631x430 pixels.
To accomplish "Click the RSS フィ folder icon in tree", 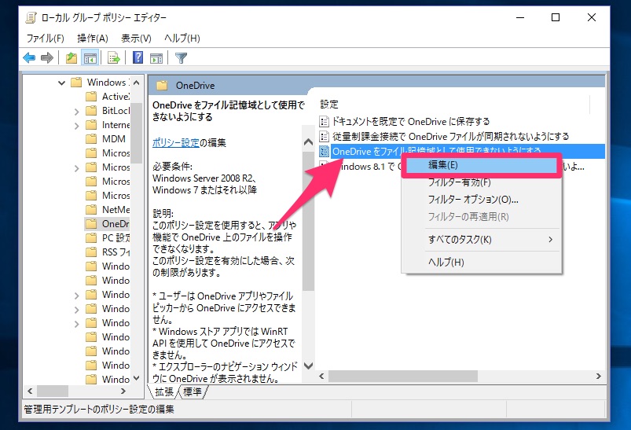I will 91,252.
